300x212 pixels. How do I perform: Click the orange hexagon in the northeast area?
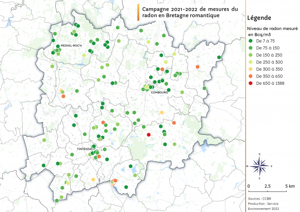198,67
